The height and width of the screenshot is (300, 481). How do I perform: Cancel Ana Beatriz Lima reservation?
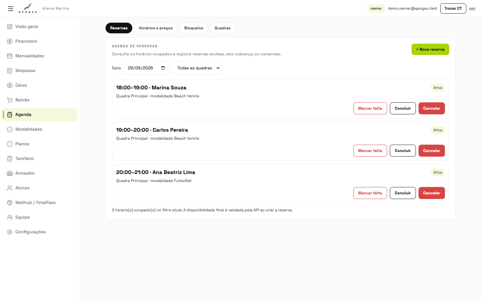432,193
